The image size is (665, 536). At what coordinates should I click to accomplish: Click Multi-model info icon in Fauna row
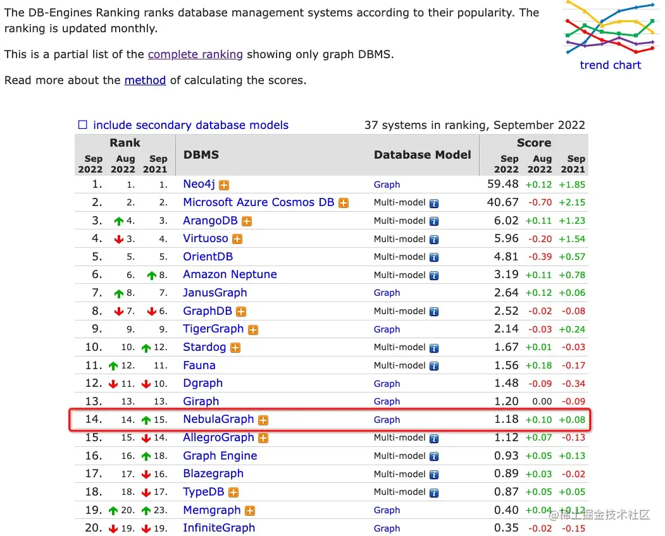(x=434, y=366)
